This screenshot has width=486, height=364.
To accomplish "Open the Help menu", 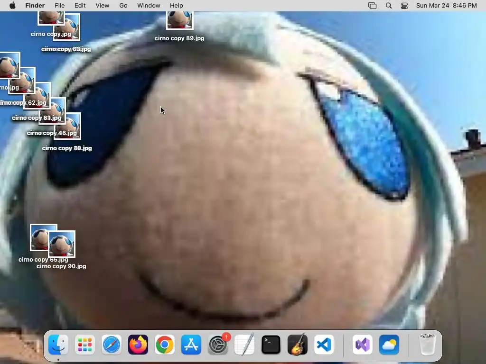I will (x=177, y=6).
